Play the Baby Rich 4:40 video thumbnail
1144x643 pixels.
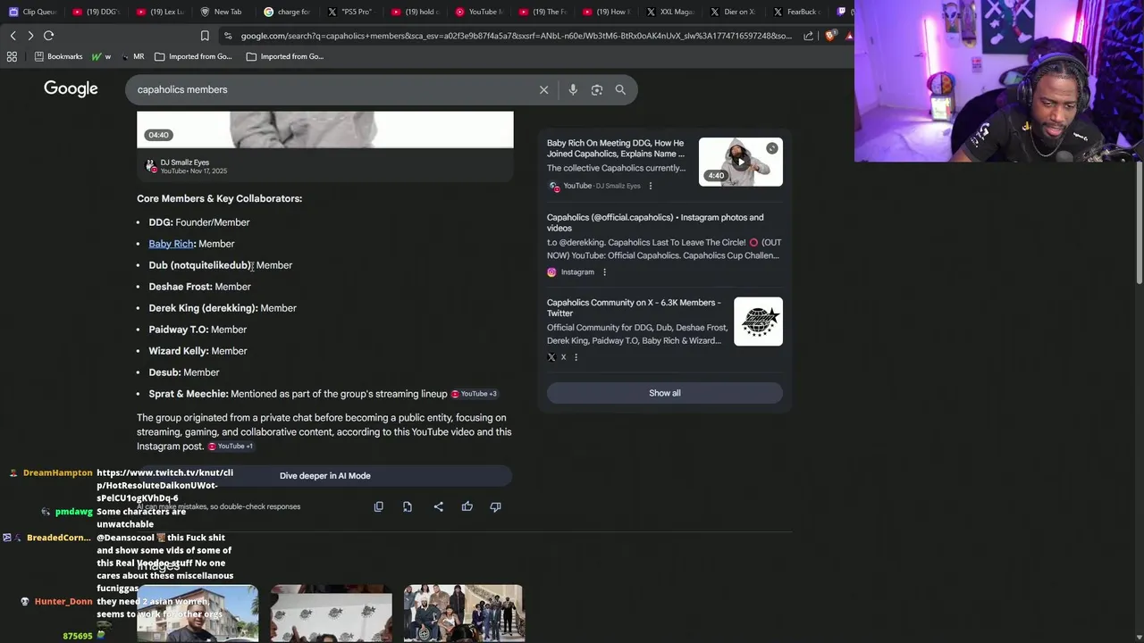(x=741, y=162)
